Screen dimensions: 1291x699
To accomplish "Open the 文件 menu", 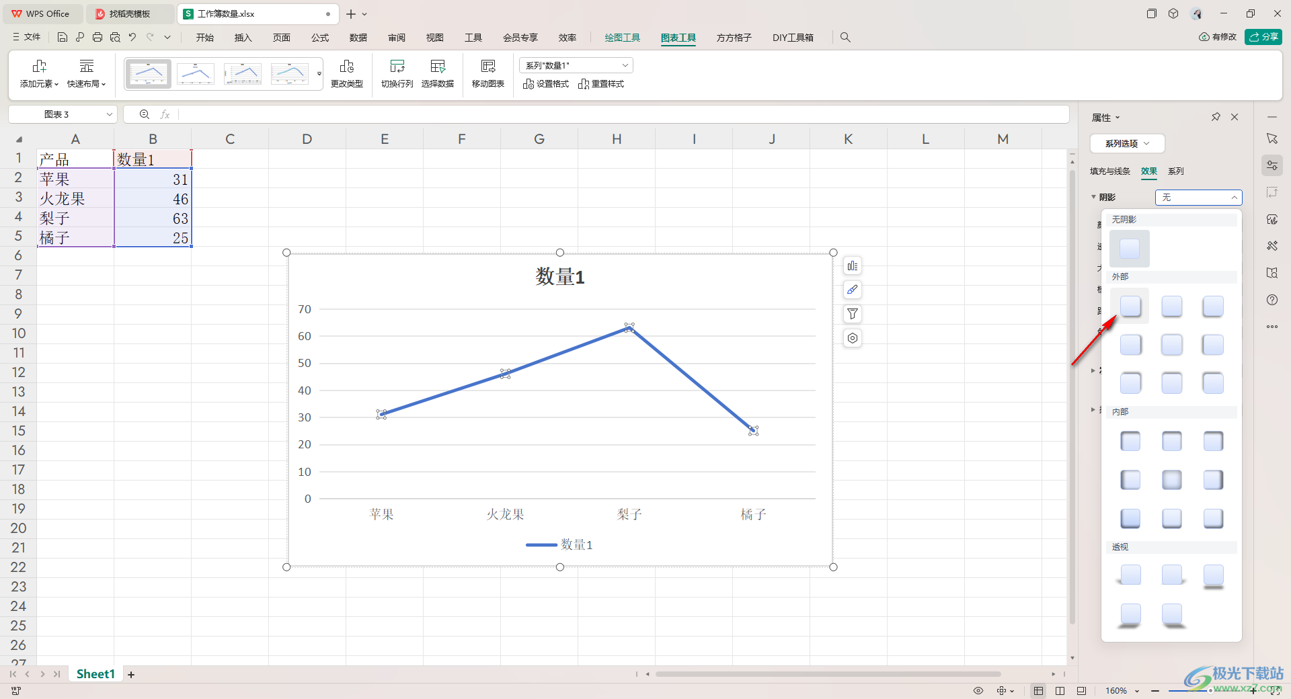I will point(27,38).
